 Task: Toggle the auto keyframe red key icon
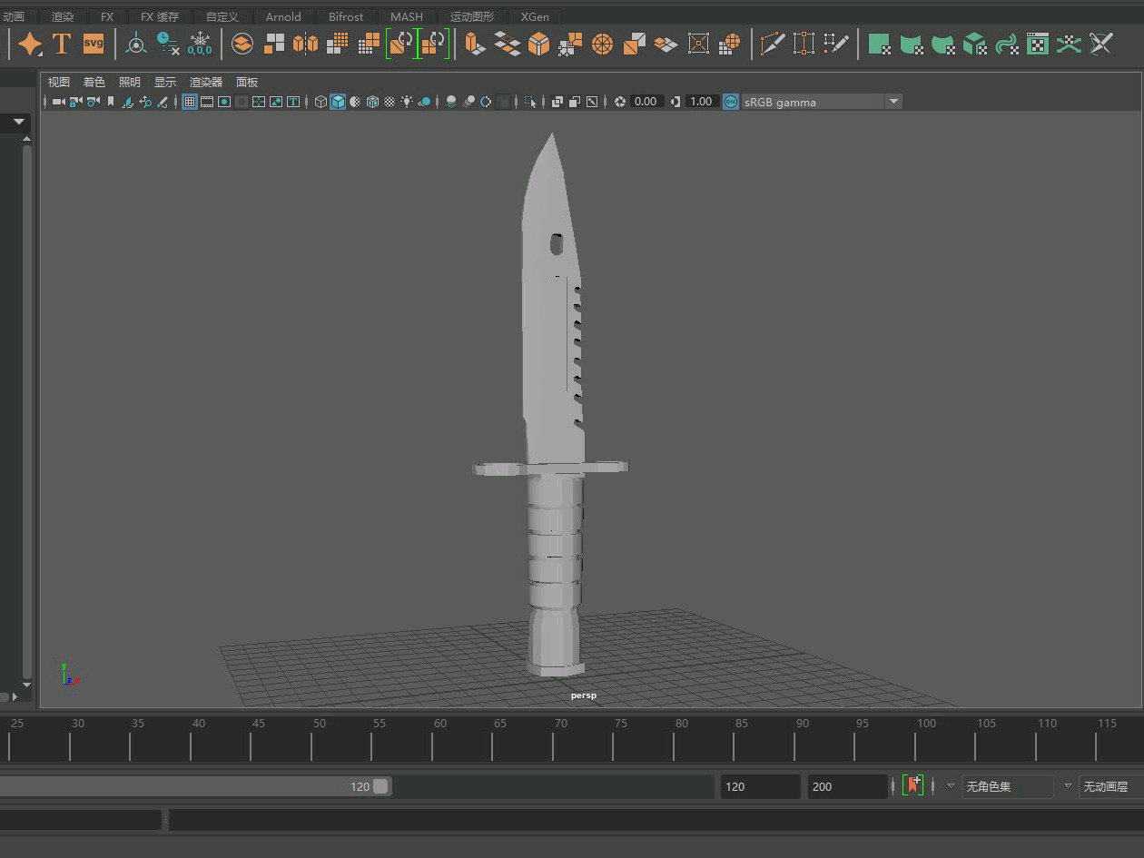click(x=912, y=786)
